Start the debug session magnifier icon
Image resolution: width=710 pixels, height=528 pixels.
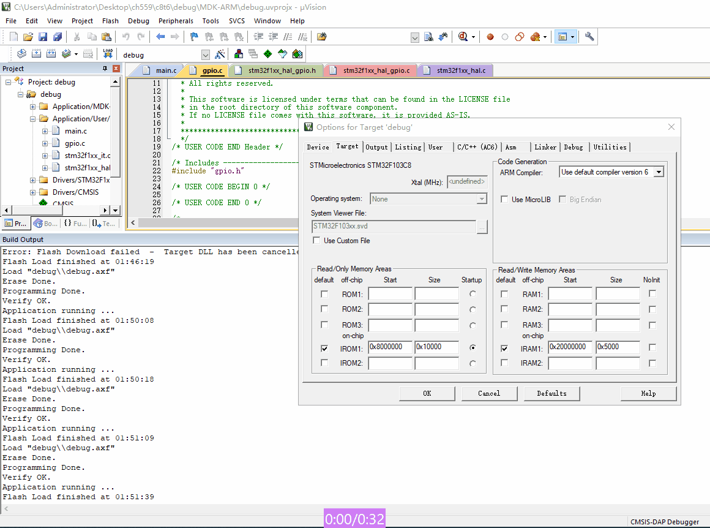click(463, 37)
